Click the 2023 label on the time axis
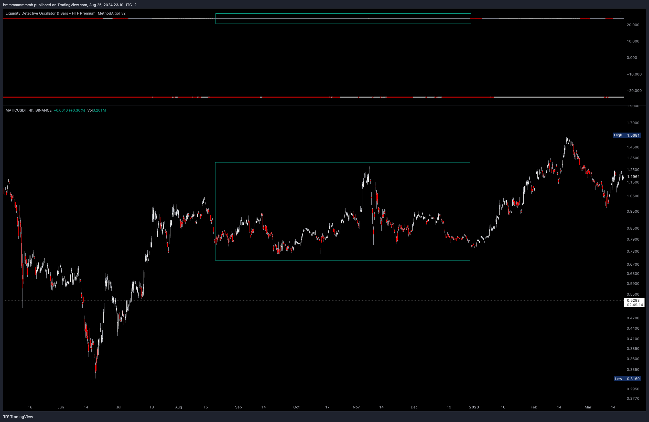 pyautogui.click(x=474, y=407)
